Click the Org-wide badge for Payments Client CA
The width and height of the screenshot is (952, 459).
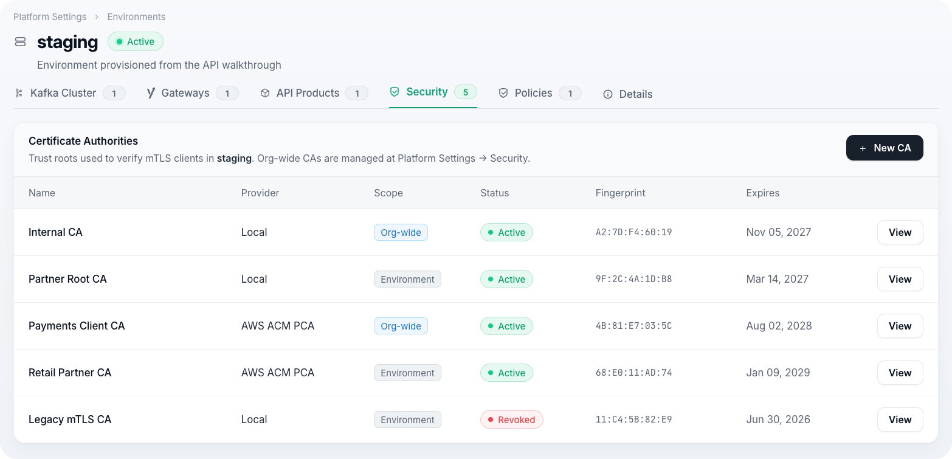[401, 326]
